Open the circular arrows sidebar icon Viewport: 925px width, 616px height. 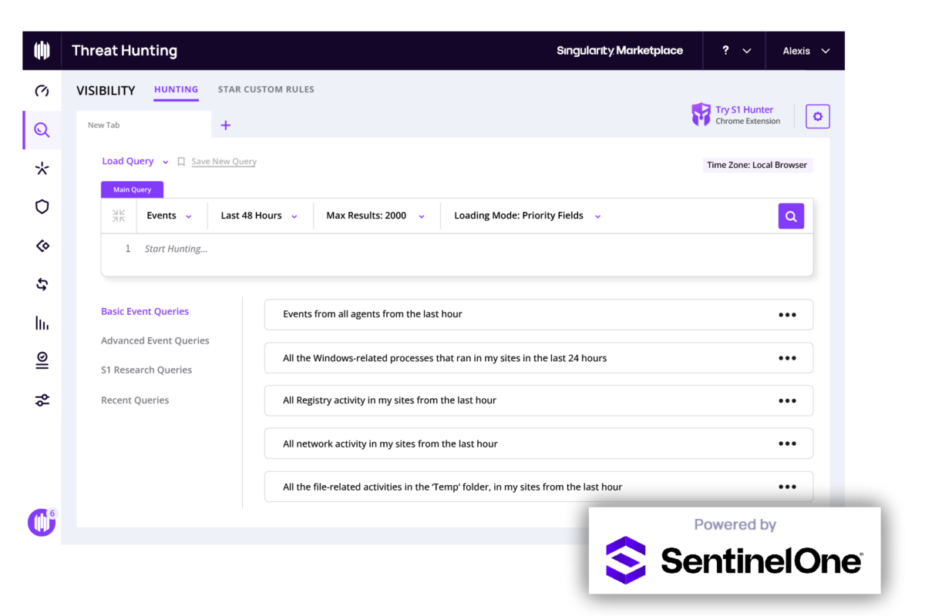click(42, 284)
